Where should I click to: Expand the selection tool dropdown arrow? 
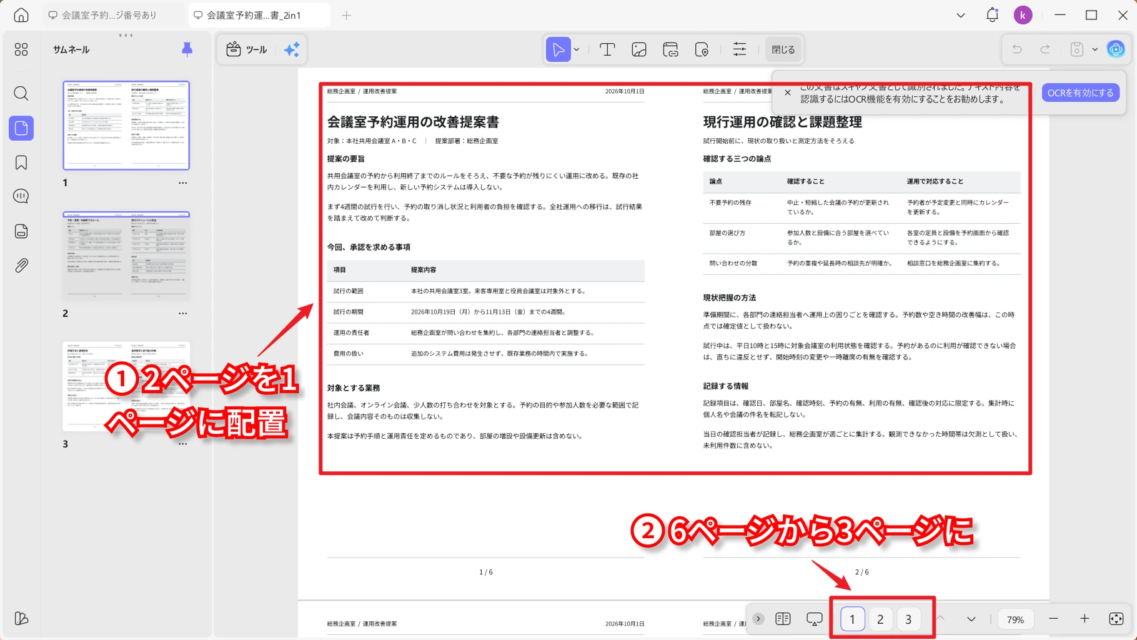point(577,49)
